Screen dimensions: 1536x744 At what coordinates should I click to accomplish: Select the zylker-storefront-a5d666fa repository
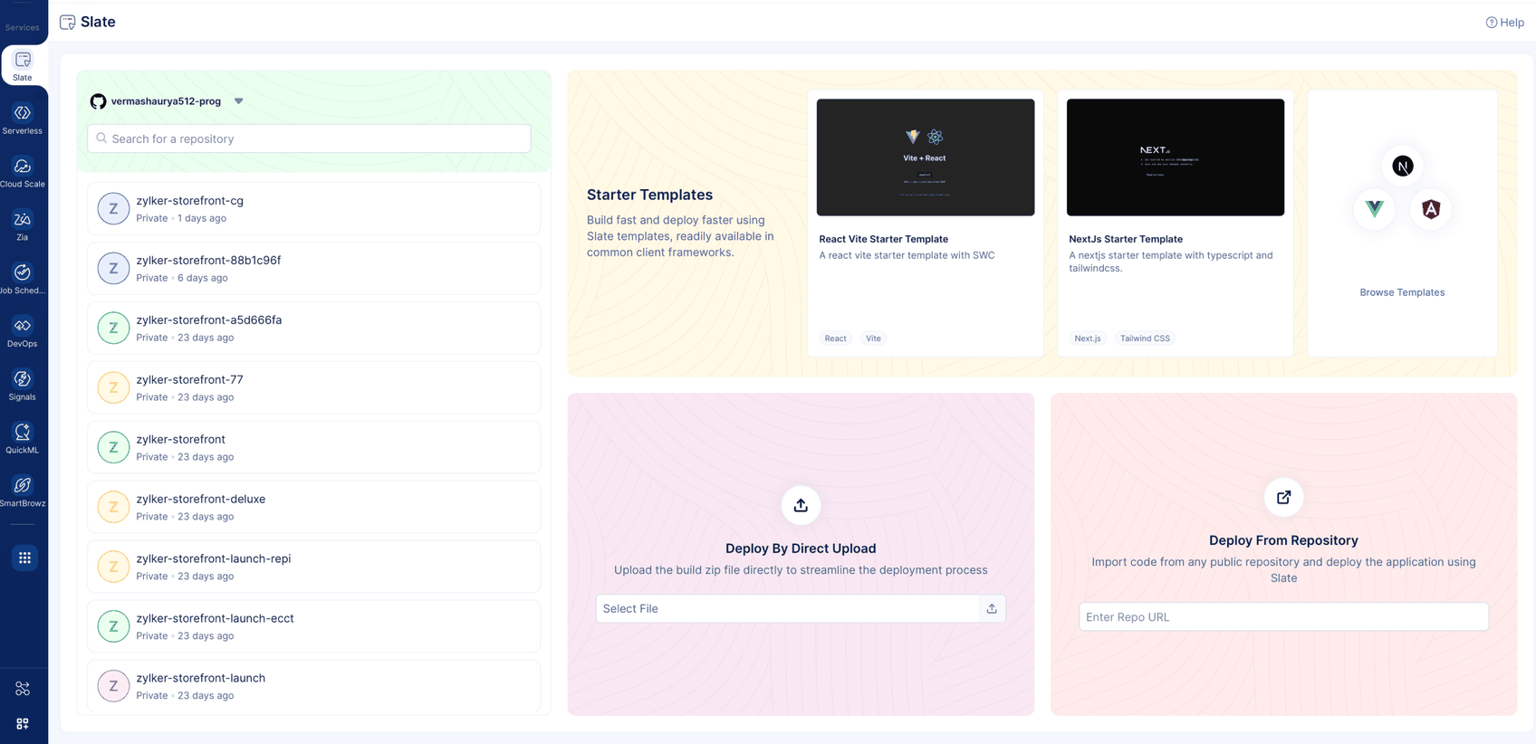pyautogui.click(x=314, y=329)
